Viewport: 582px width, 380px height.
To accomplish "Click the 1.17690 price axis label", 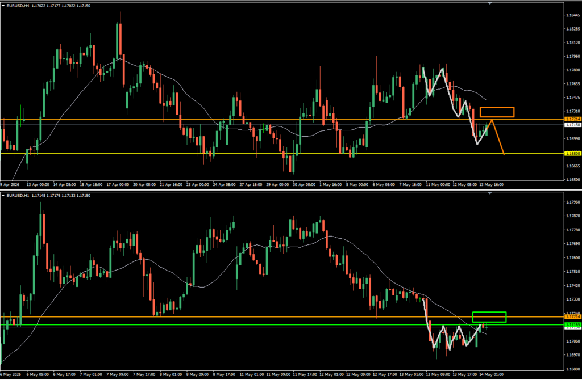I will coord(573,244).
